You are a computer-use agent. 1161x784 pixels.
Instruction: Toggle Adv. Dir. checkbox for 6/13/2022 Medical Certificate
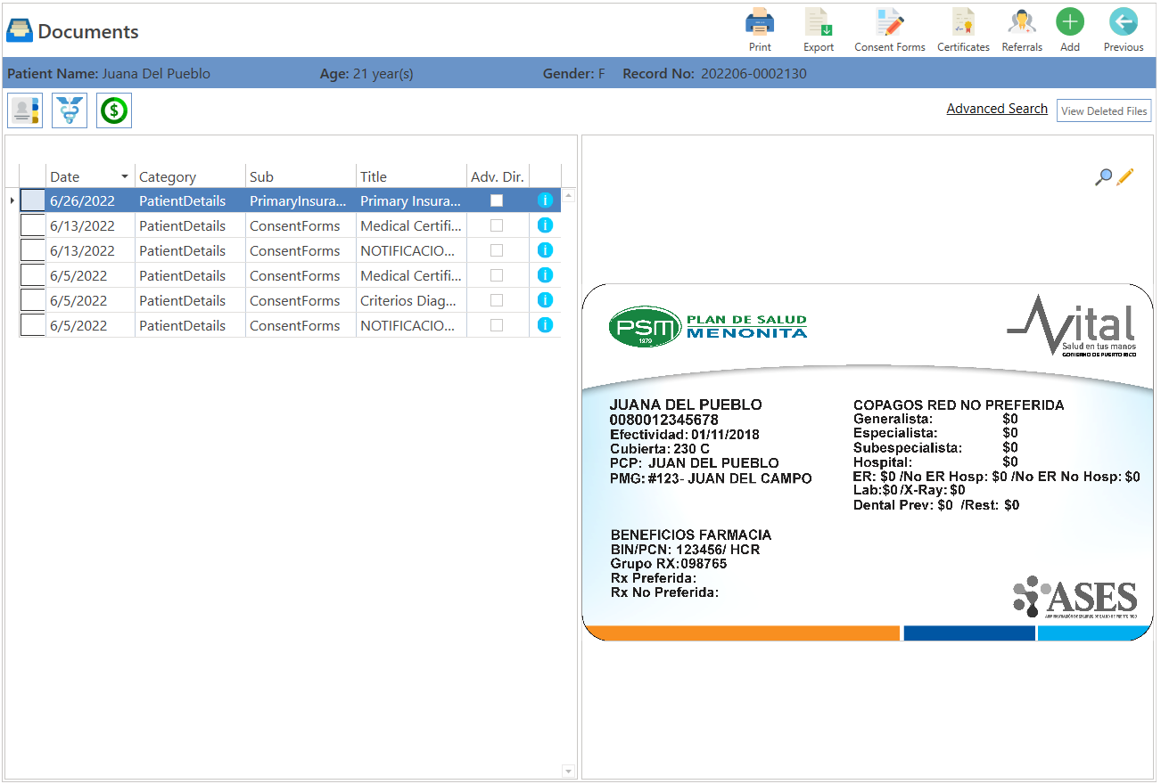[x=497, y=225]
